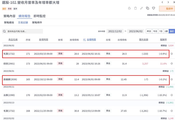Open the start date picker 2022/12/02
The height and width of the screenshot is (120, 175).
pos(115,32)
